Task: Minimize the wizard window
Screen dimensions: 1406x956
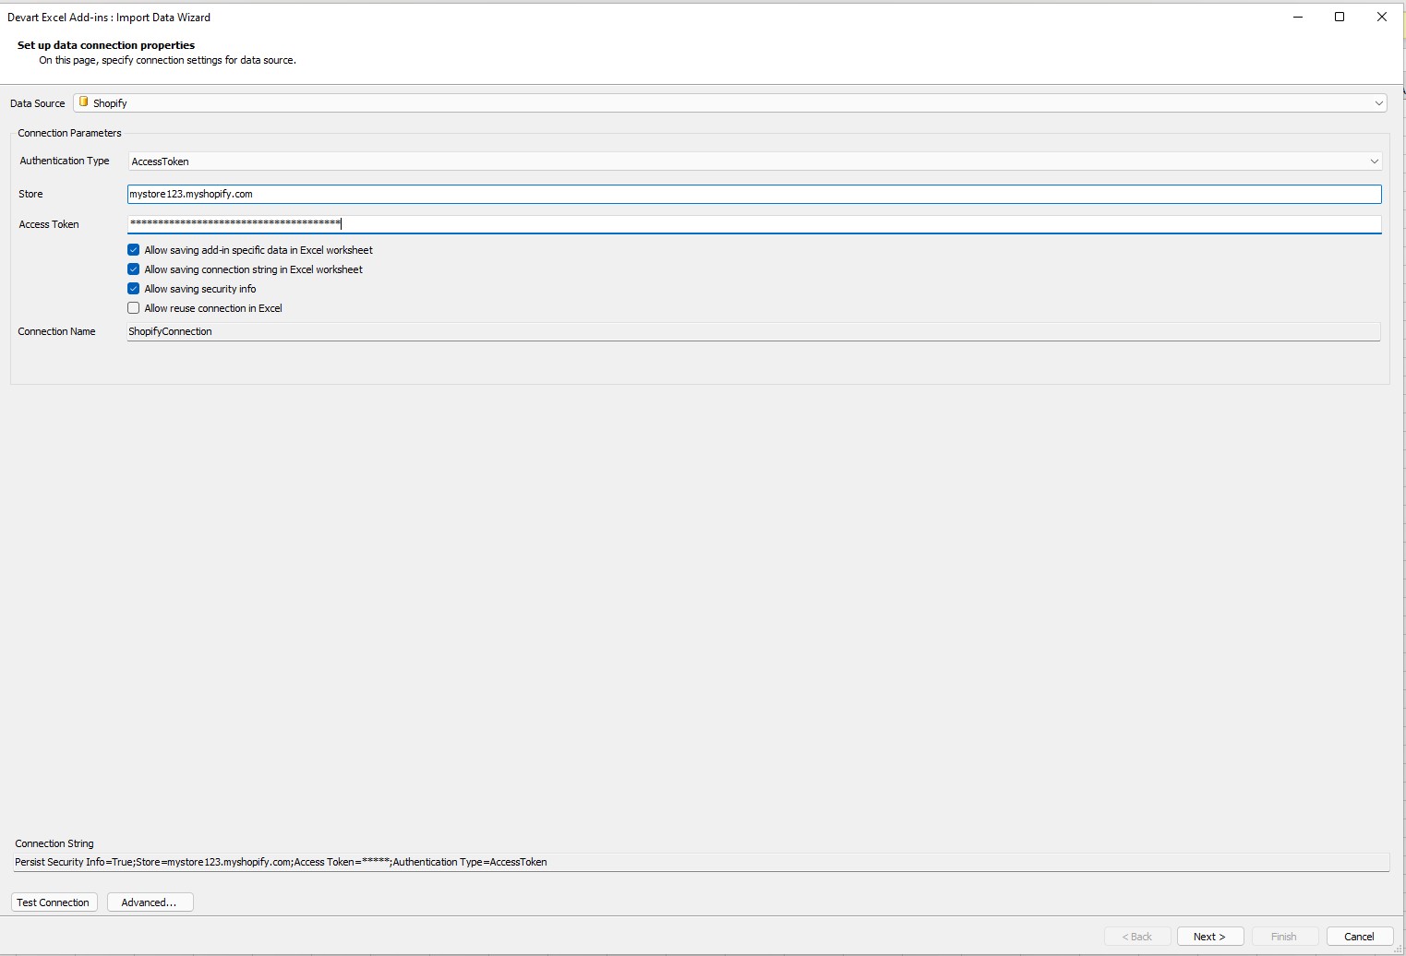Action: pyautogui.click(x=1298, y=17)
